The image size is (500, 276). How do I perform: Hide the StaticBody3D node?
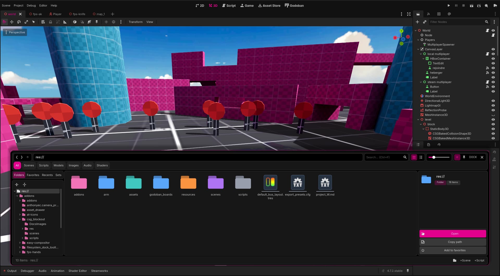pos(493,129)
